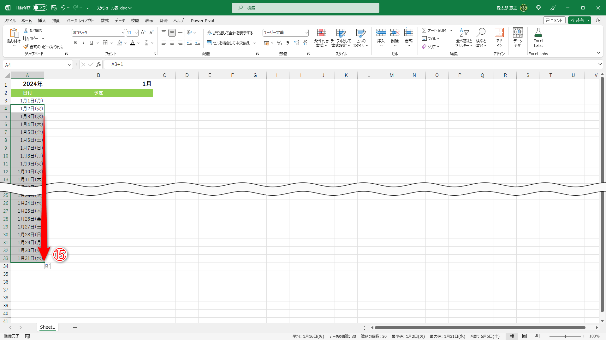
Task: Toggle center horizontal alignment
Action: coord(172,43)
